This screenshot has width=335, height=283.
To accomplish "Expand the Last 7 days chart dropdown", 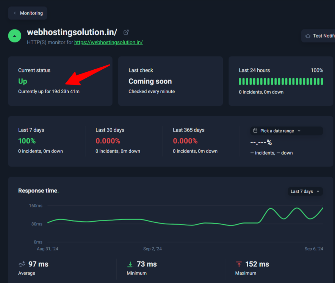I will point(305,191).
